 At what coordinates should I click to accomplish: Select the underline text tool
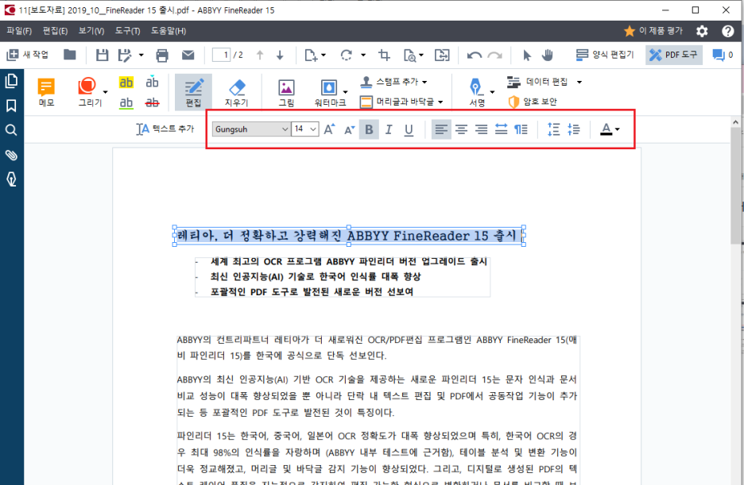126,102
